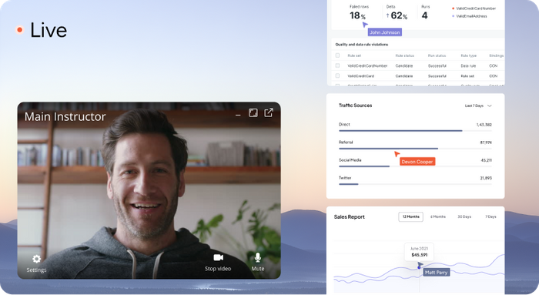This screenshot has height=295, width=539.
Task: Click the Failed rows 18% value
Action: click(x=357, y=15)
